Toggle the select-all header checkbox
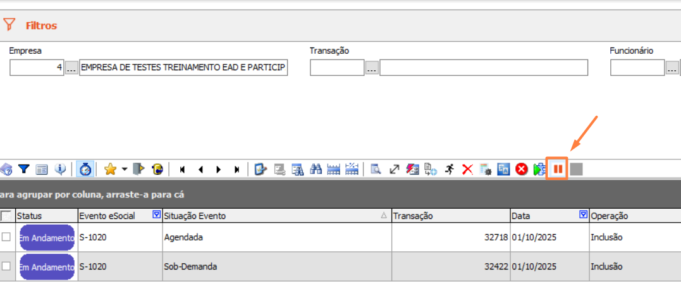Screen dimensions: 681x305 [x=6, y=216]
